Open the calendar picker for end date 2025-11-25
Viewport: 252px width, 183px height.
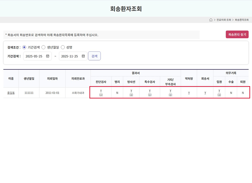click(x=83, y=56)
